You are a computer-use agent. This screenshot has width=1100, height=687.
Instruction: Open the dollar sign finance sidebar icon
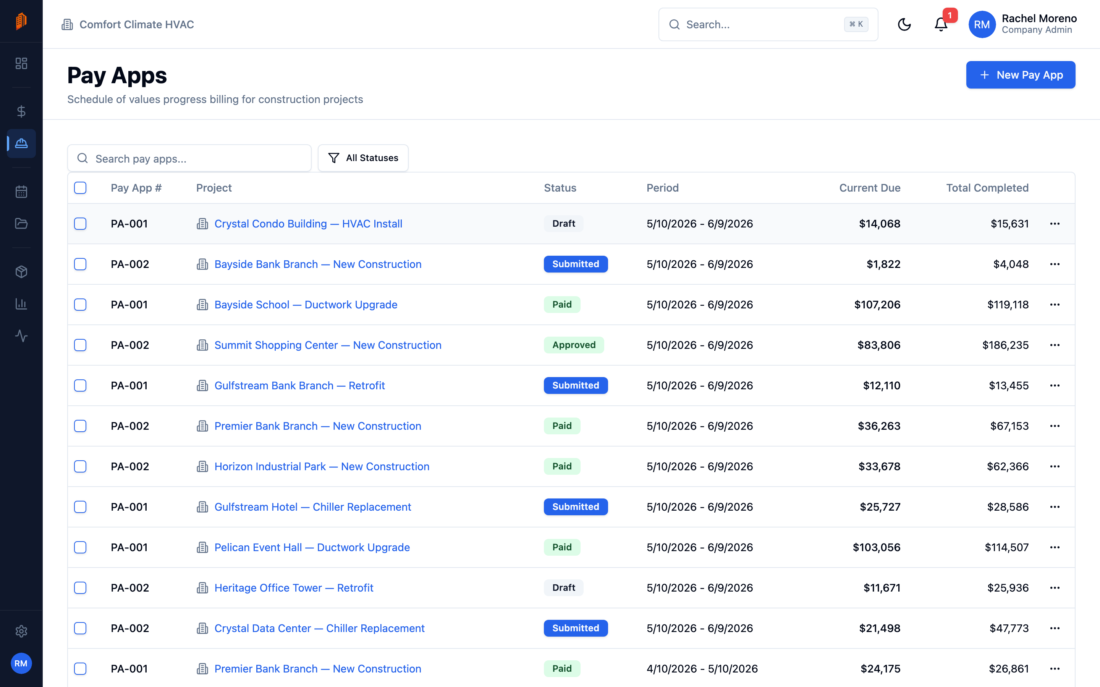21,111
